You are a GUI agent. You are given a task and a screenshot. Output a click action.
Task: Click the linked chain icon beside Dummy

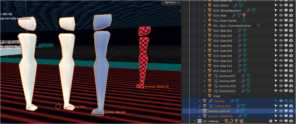click(x=211, y=101)
